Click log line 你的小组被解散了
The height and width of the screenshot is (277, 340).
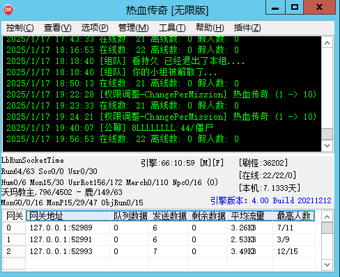111,72
